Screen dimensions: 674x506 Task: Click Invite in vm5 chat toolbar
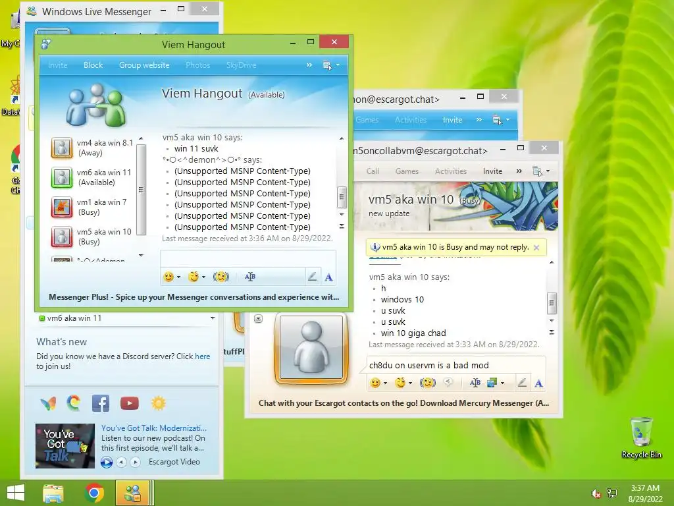[492, 171]
